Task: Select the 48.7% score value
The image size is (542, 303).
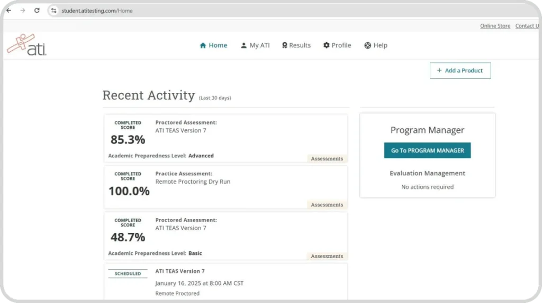Action: click(128, 237)
